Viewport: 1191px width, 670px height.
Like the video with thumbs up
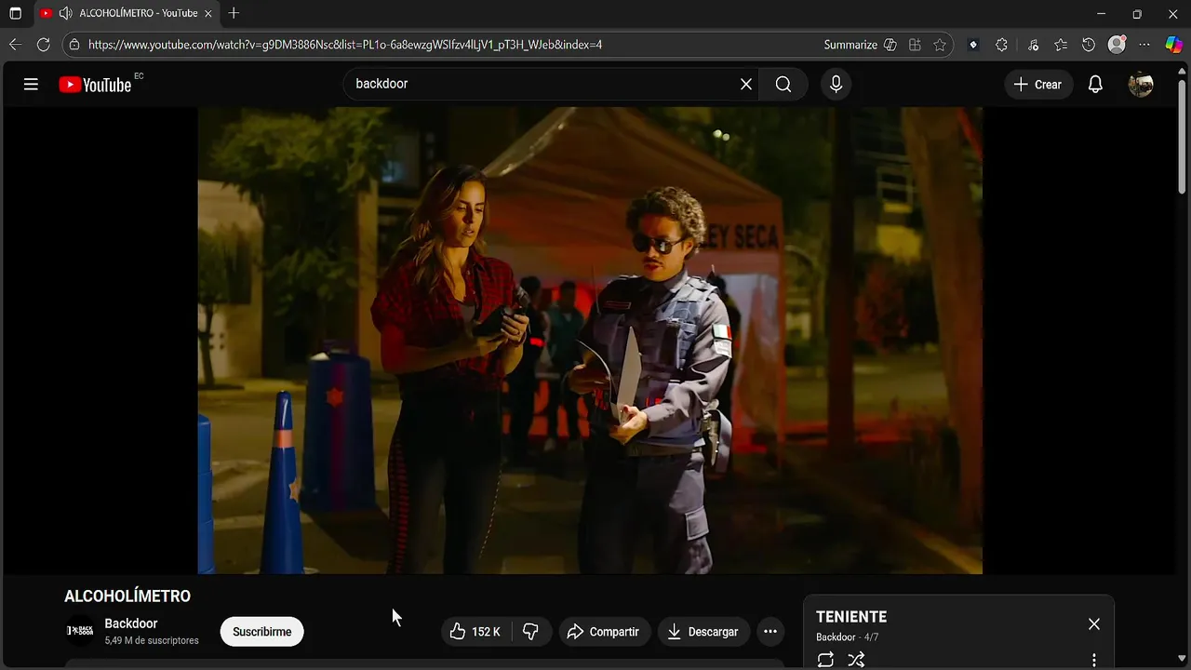coord(475,632)
